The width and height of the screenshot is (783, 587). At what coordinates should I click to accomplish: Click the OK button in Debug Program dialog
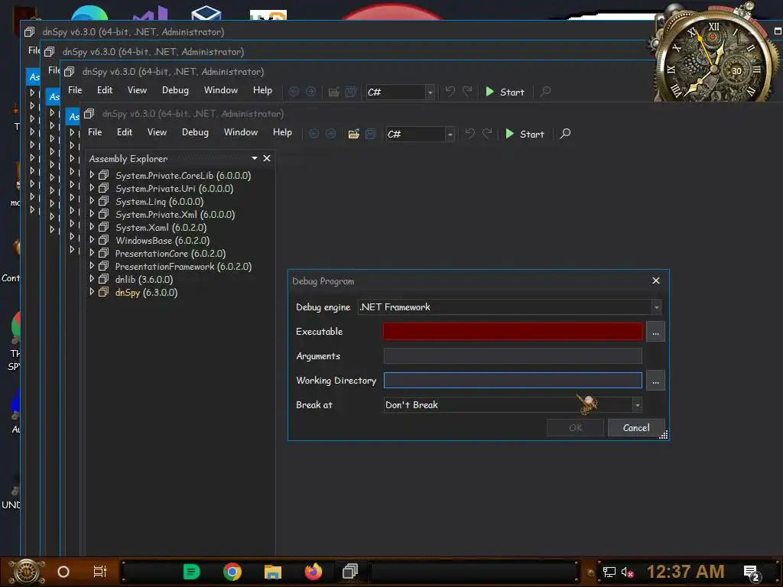[x=575, y=428]
